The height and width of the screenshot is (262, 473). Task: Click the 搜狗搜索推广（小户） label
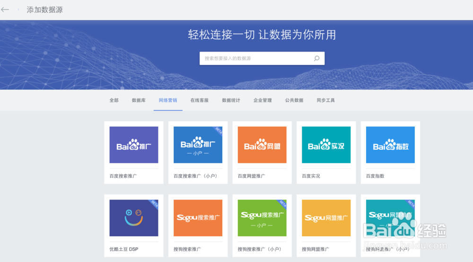coord(260,249)
